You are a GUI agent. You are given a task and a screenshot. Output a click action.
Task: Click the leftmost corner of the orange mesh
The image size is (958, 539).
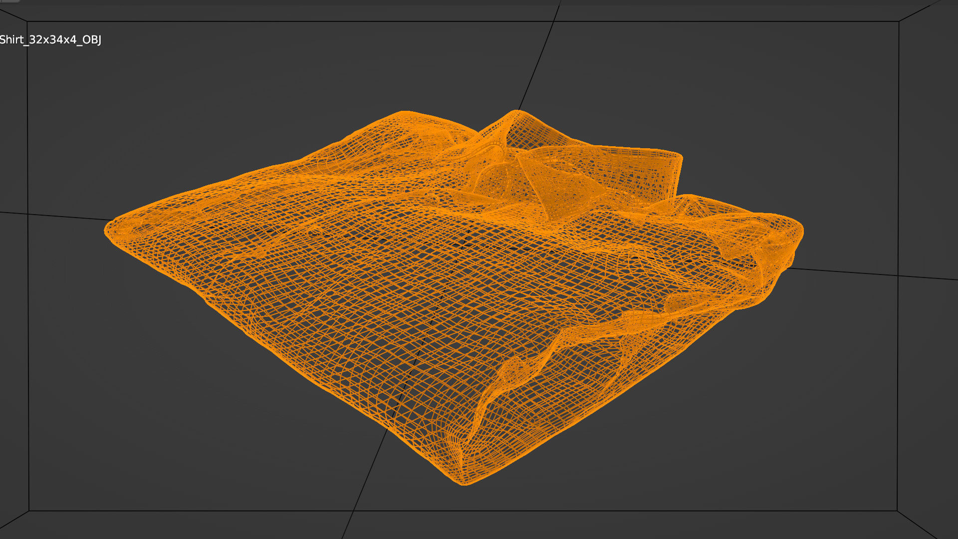[x=109, y=230]
